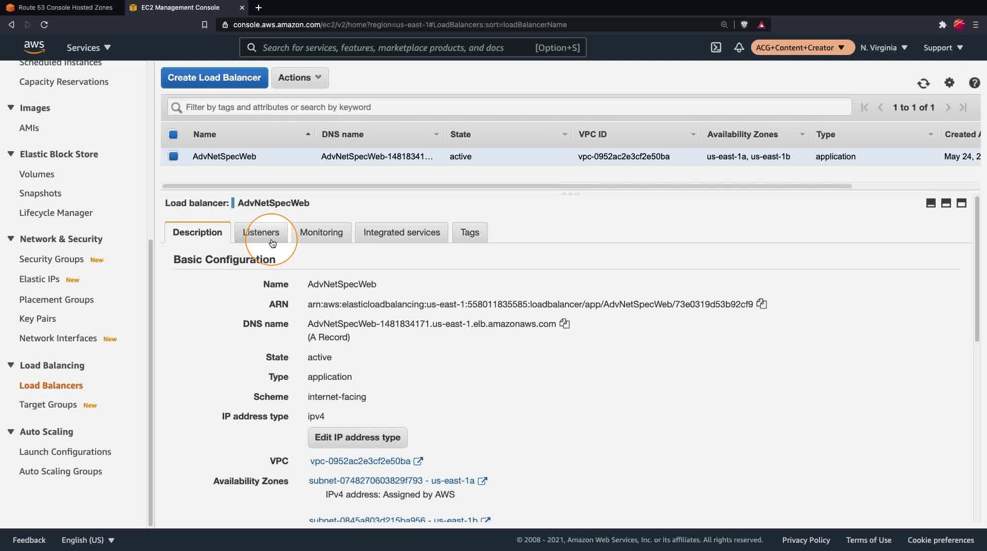This screenshot has width=987, height=551.
Task: Switch to the Monitoring tab
Action: coord(321,232)
